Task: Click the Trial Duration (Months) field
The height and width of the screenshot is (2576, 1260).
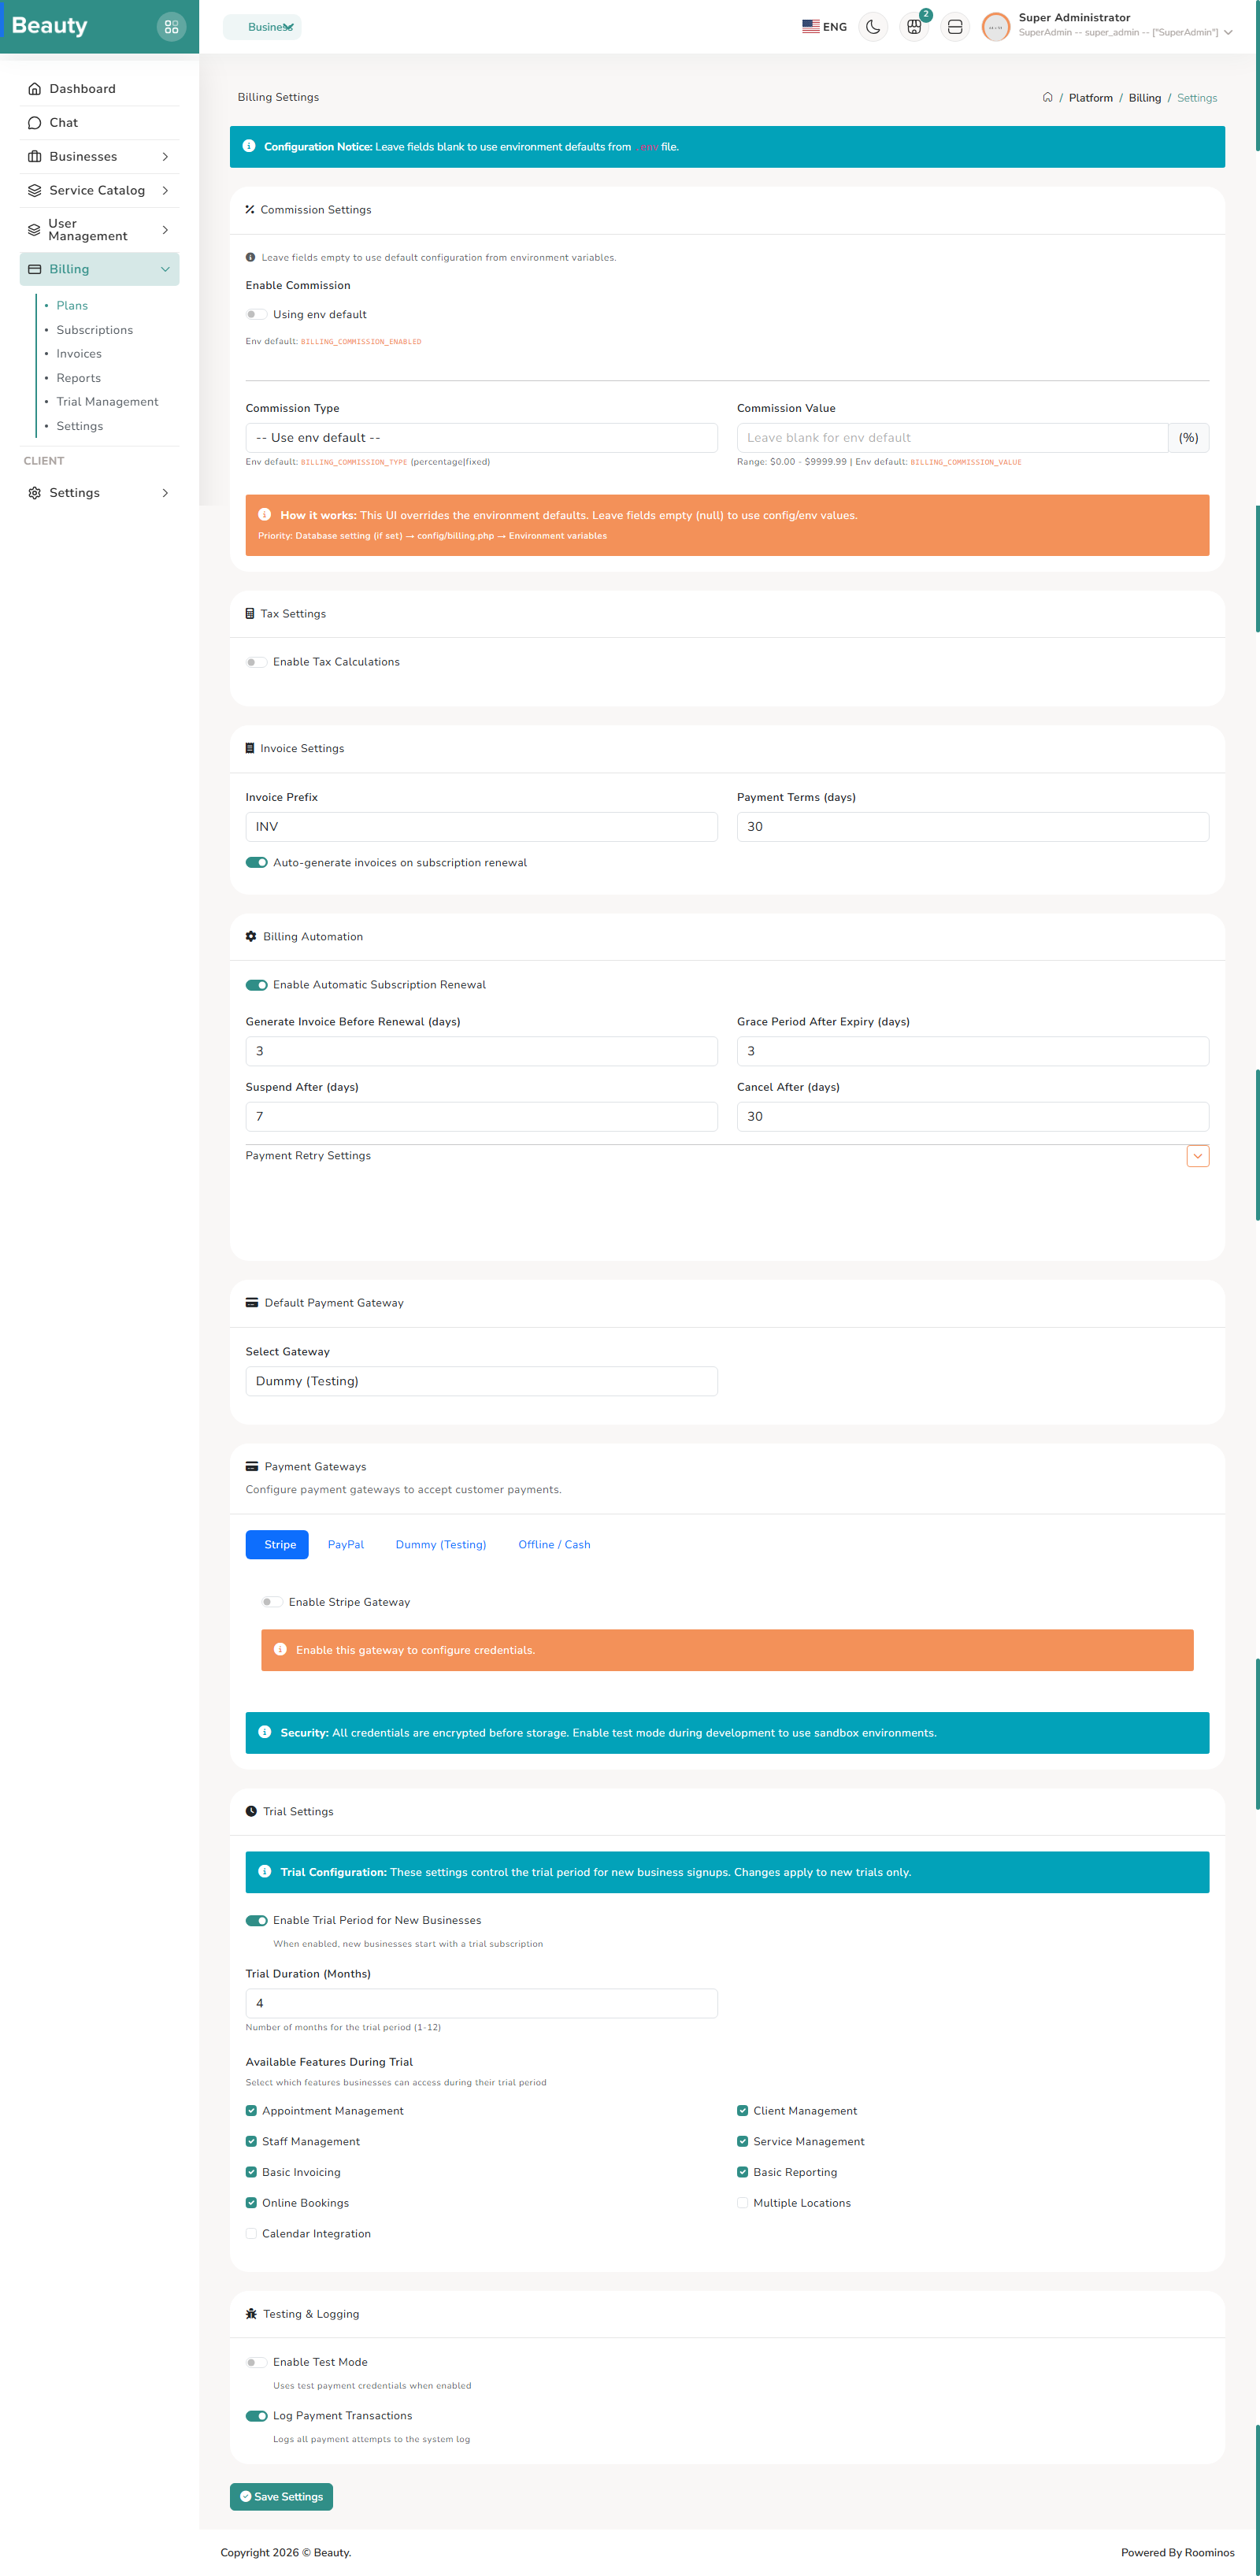Action: (x=481, y=2003)
